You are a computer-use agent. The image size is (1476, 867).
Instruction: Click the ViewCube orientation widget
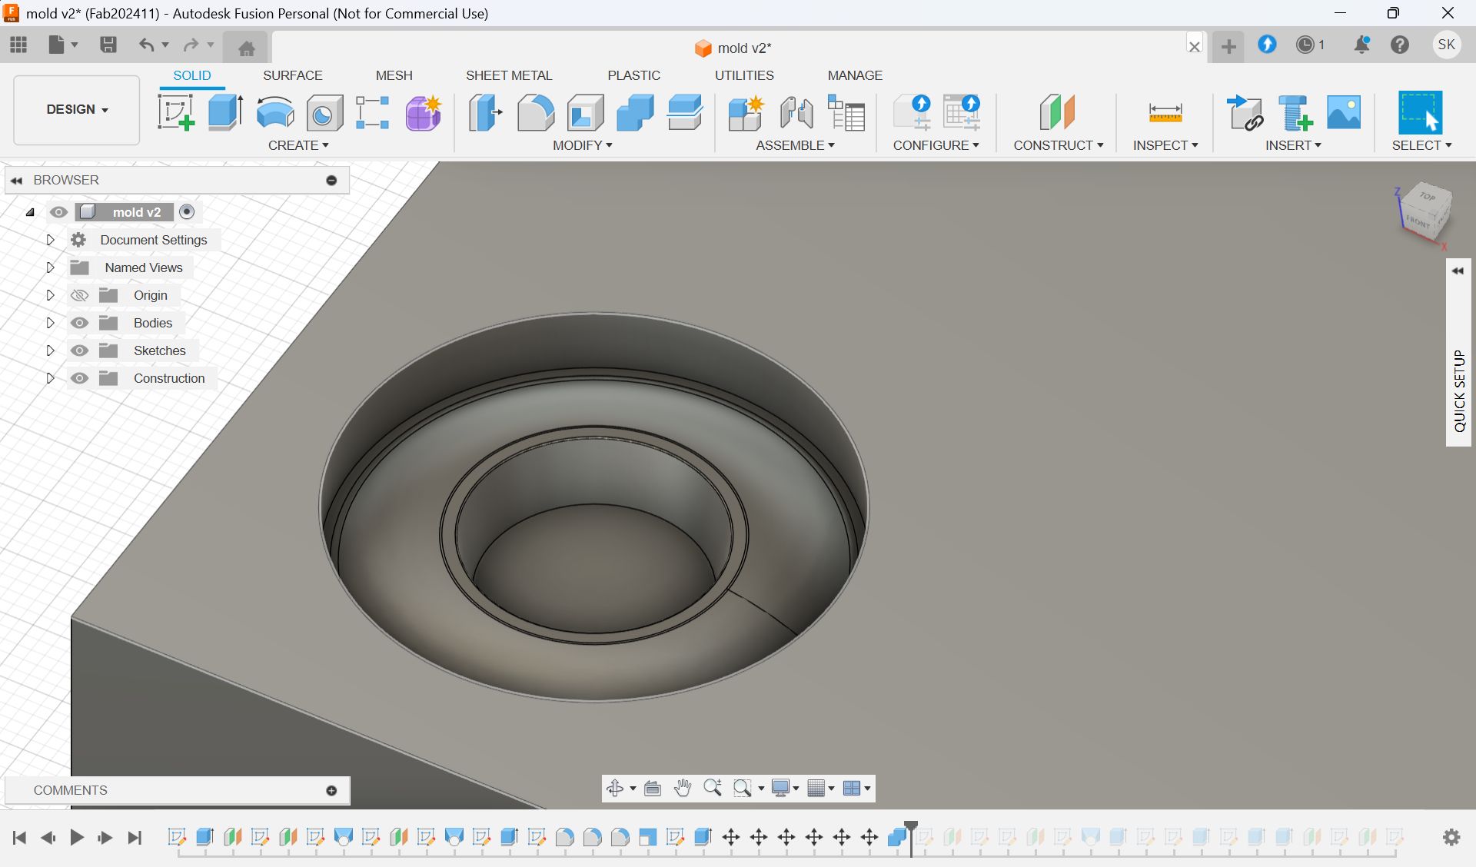click(1424, 214)
